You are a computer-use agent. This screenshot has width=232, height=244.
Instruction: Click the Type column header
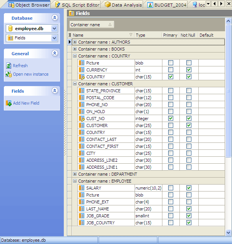148,35
